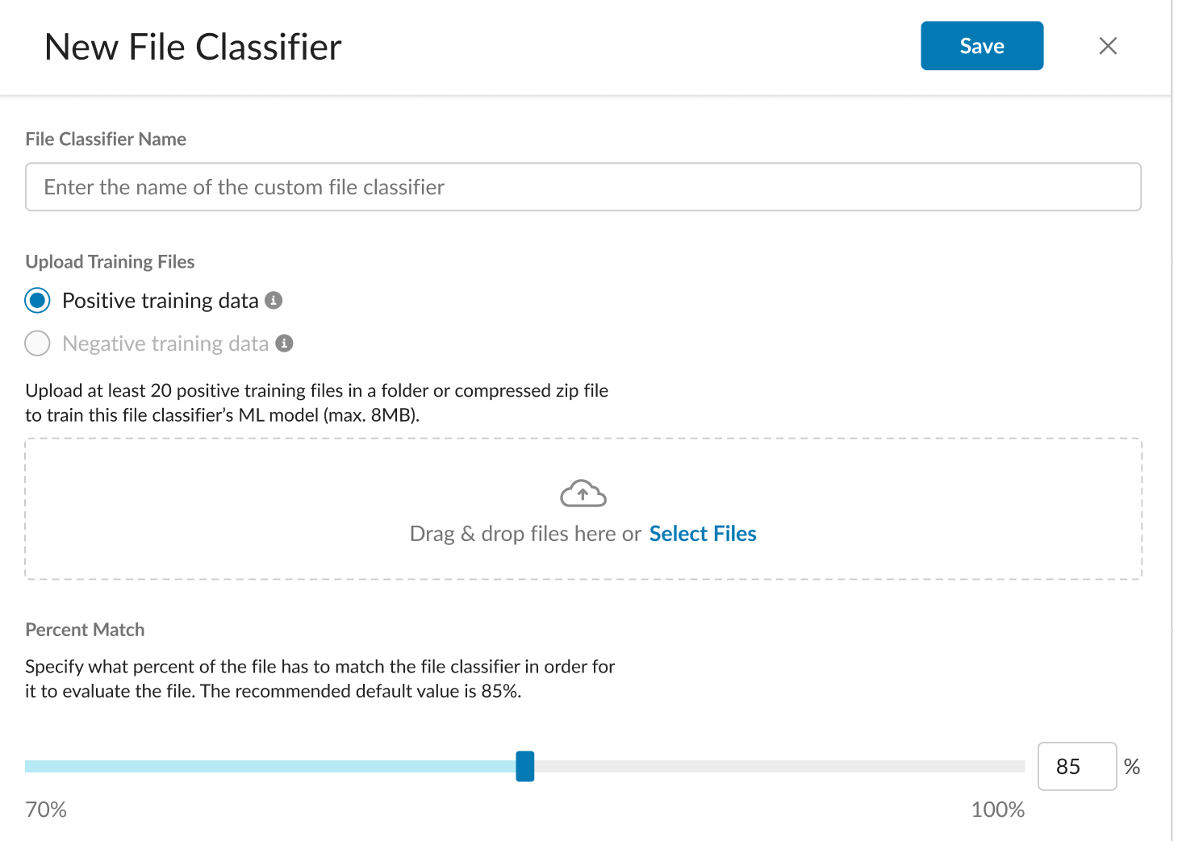
Task: Click the 70% minimum slider label
Action: pyautogui.click(x=46, y=810)
